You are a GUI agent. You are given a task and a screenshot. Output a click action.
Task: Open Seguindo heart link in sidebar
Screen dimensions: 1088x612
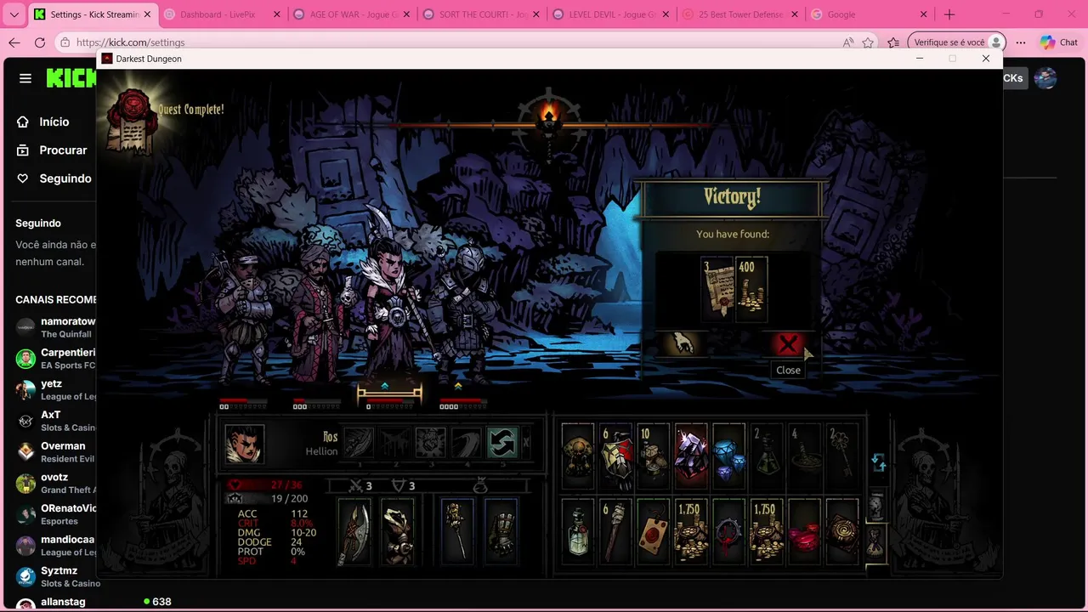(x=54, y=178)
